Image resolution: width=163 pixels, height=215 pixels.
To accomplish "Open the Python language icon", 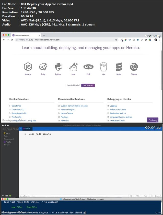I will pyautogui.click(x=58, y=67).
